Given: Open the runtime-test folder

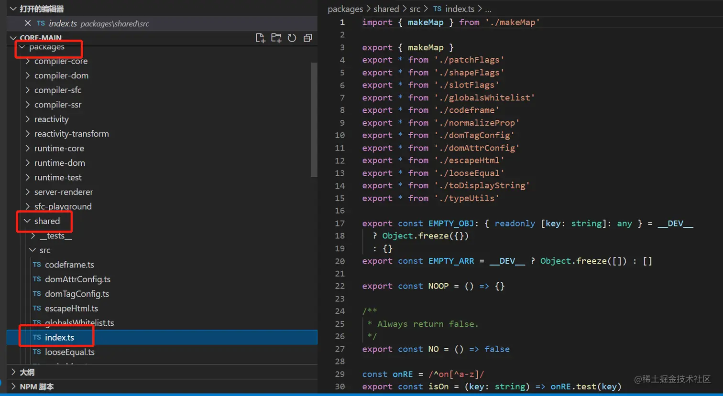Looking at the screenshot, I should point(58,178).
